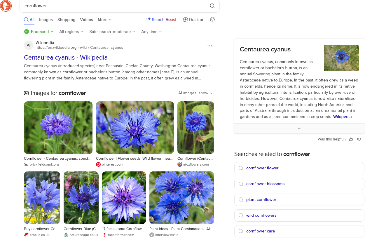Open Duck.ai chat

tap(193, 20)
